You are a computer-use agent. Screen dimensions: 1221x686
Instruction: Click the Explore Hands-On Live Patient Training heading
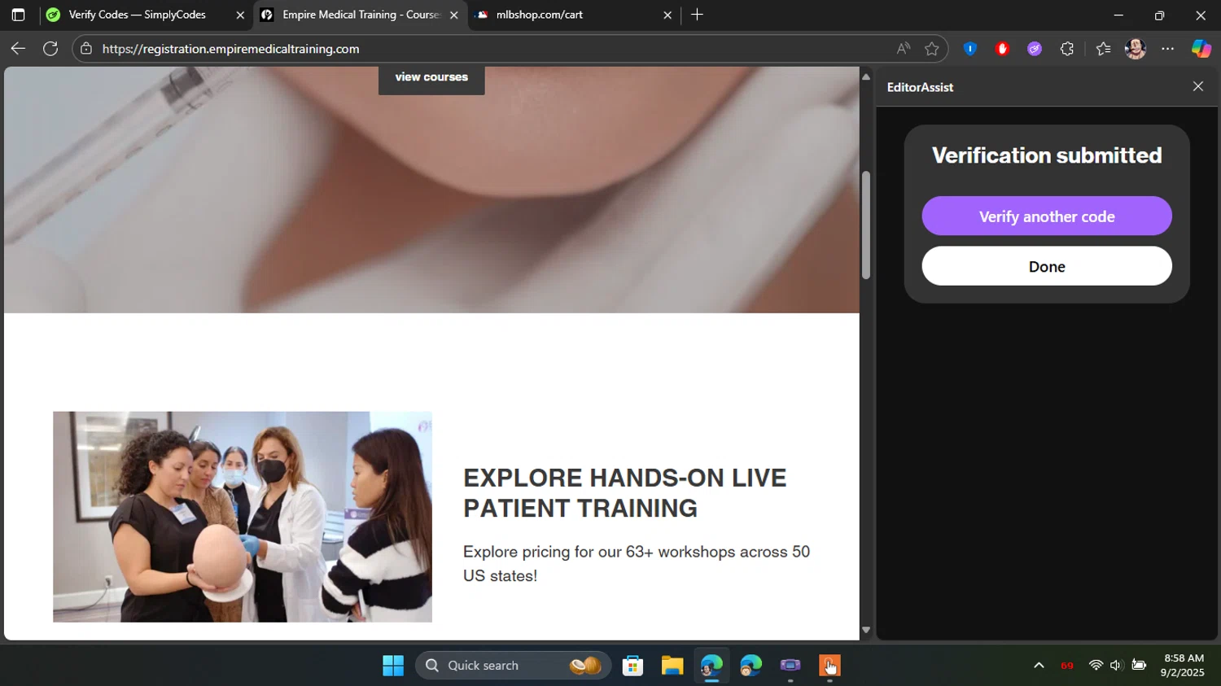pyautogui.click(x=625, y=493)
